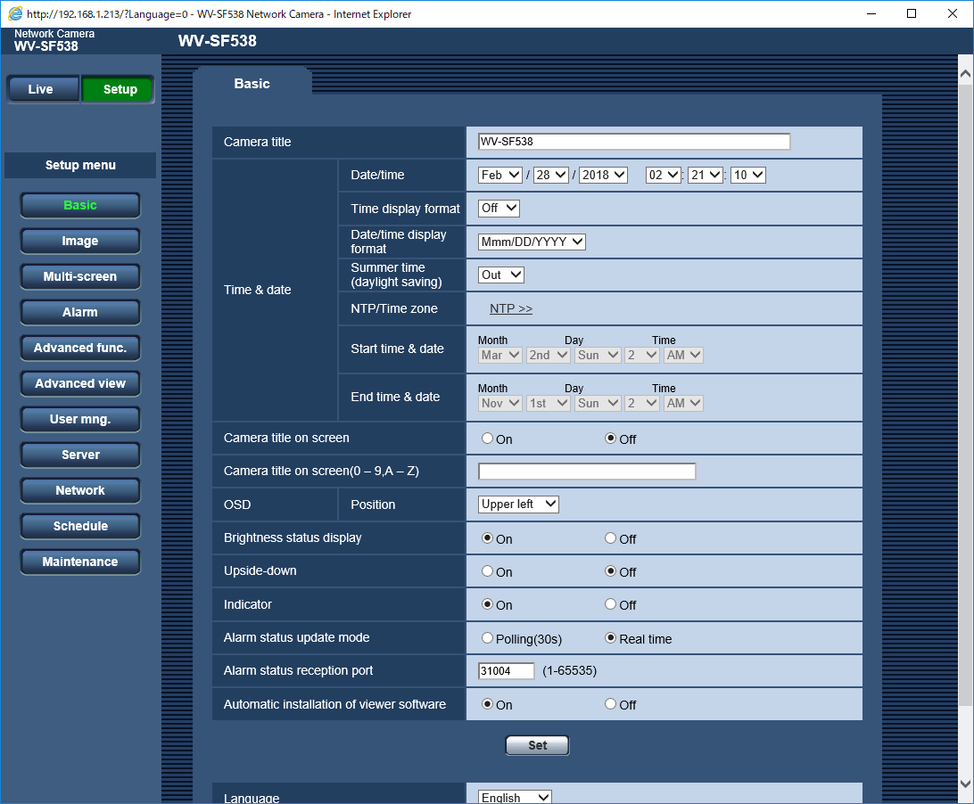Turn Indicator Off
This screenshot has width=974, height=804.
[611, 604]
